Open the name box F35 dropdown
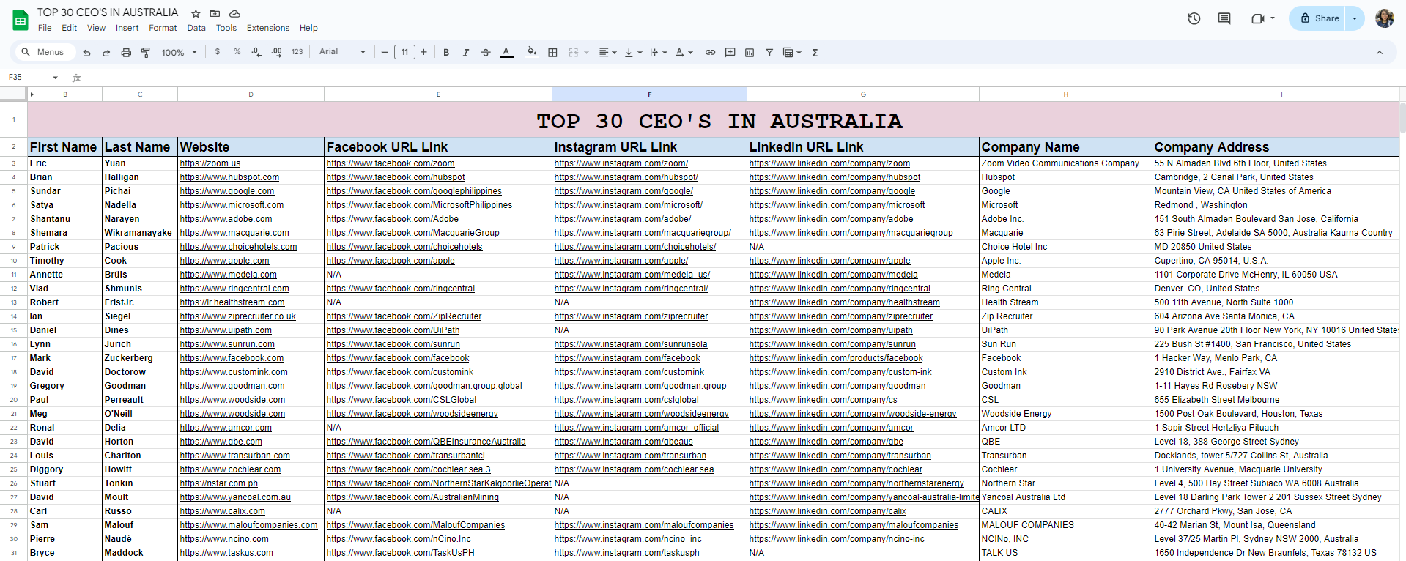The height and width of the screenshot is (561, 1406). click(55, 78)
